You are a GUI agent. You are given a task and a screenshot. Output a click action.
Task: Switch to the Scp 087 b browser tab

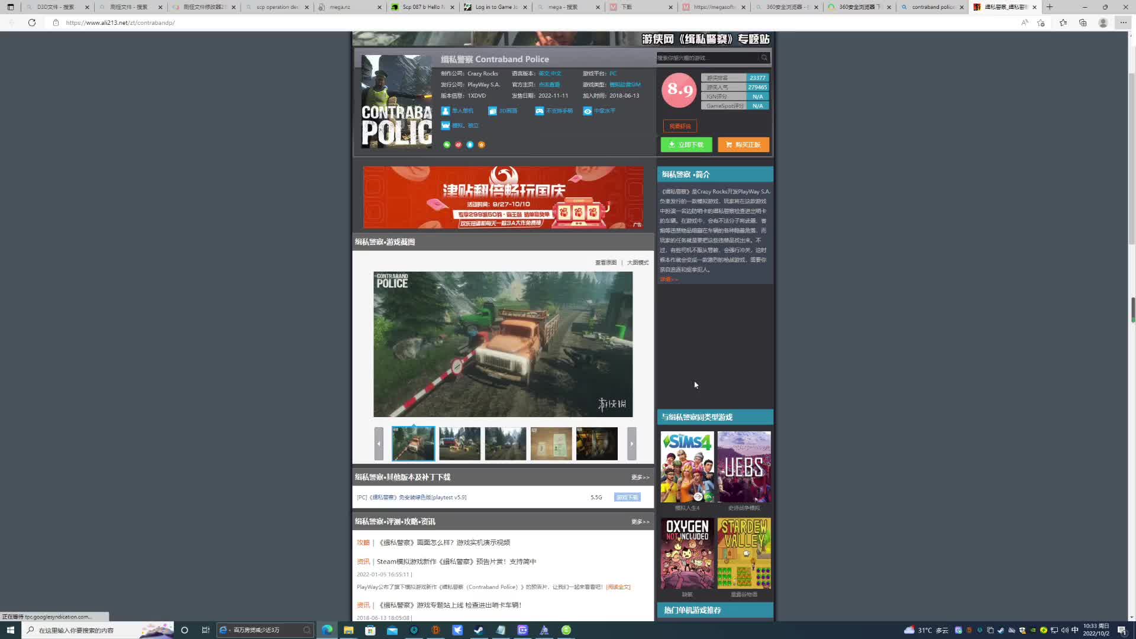click(422, 7)
